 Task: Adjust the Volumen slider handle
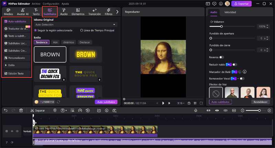tap(221, 27)
